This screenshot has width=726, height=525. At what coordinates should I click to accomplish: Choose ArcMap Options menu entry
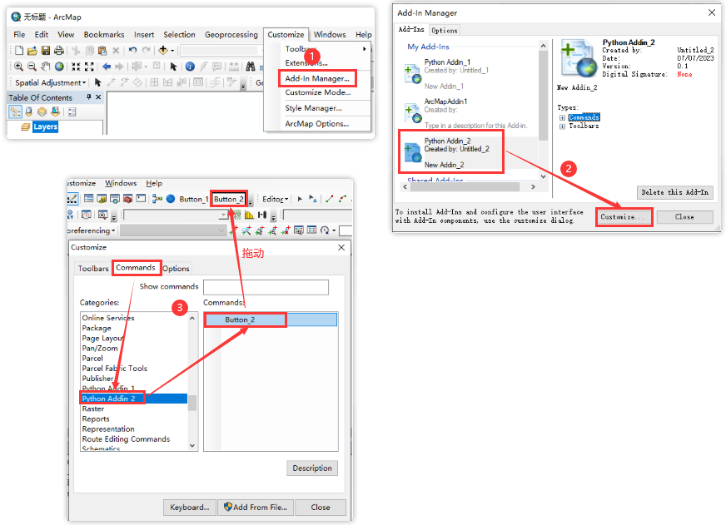[316, 123]
